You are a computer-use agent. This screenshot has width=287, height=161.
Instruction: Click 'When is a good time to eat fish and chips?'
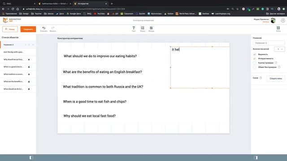pos(95,102)
